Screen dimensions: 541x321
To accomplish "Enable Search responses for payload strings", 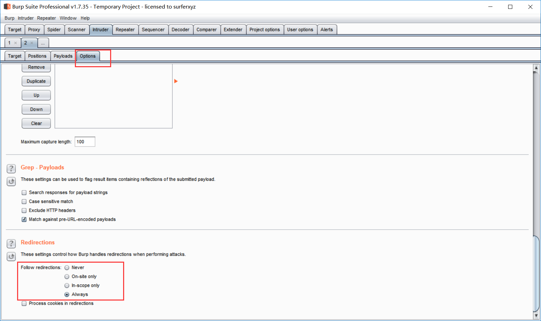I will [x=24, y=193].
